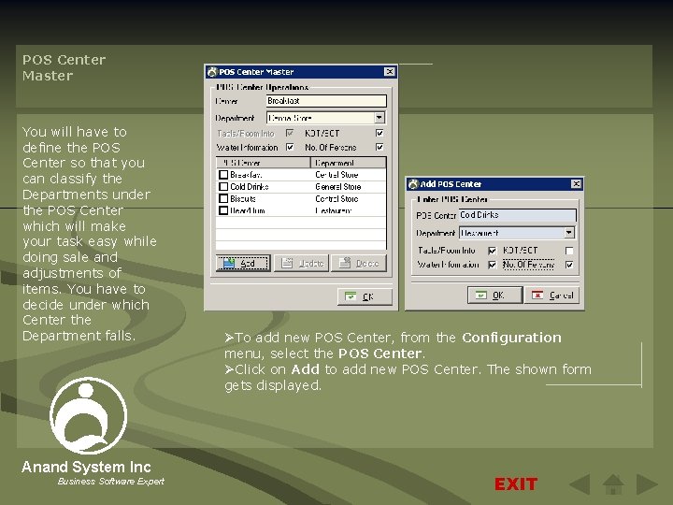This screenshot has height=505, width=673.
Task: Click the Center text field showing Breakfast
Action: [326, 101]
